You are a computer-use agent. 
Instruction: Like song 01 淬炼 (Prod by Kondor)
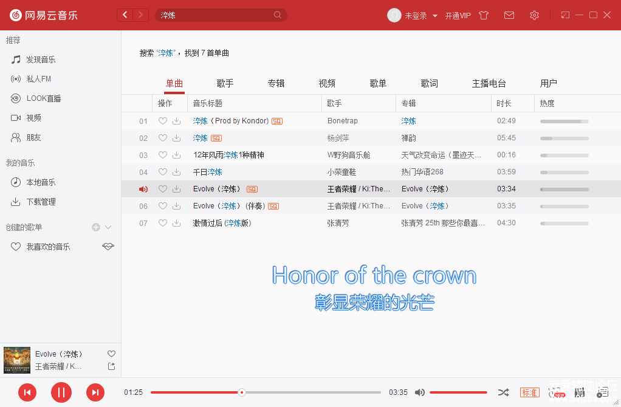[x=162, y=121]
